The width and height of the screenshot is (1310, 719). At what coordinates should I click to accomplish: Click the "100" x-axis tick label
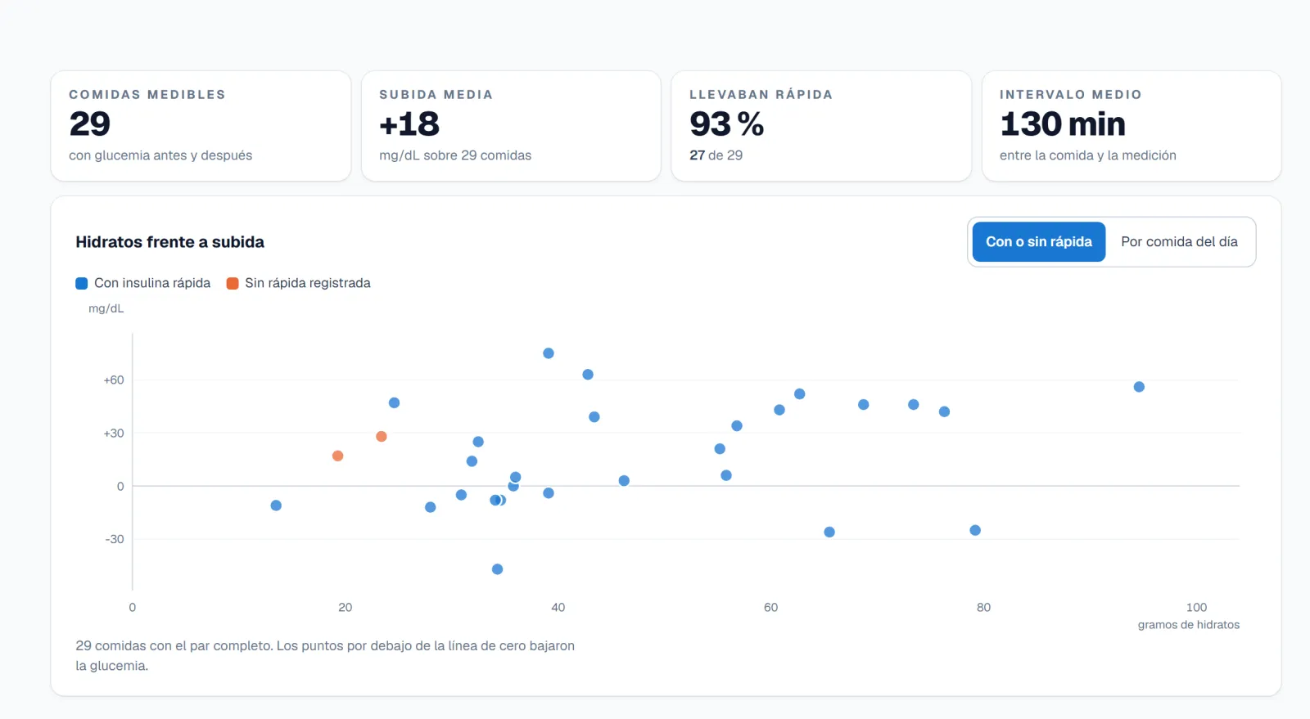(x=1197, y=608)
